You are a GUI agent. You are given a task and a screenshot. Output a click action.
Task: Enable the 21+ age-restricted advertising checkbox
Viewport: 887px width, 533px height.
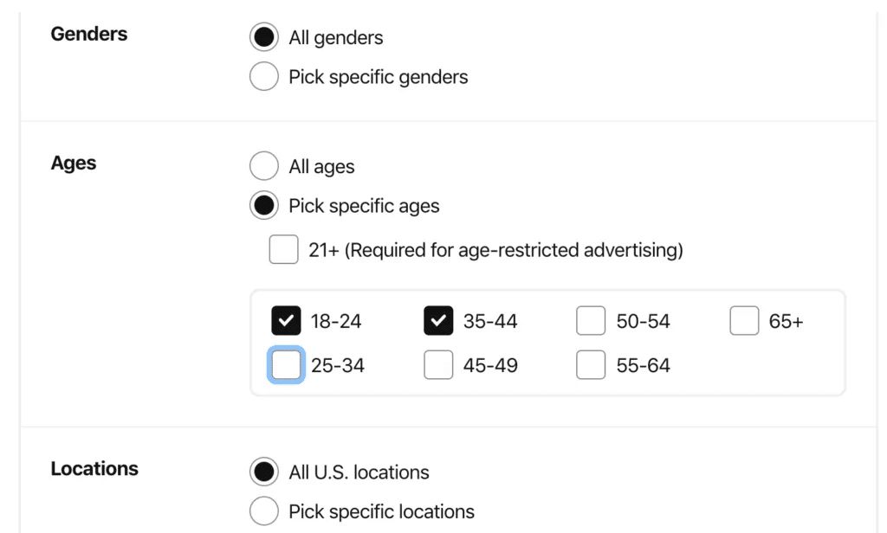coord(283,250)
